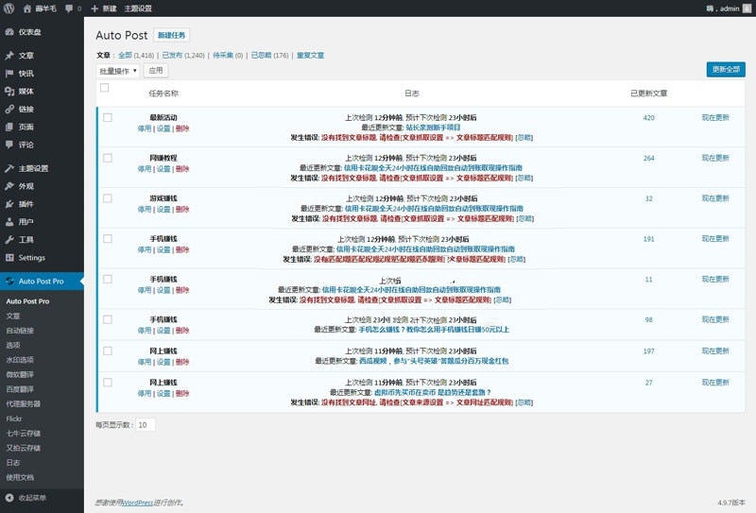Open the 新建 menu in the admin bar

[x=104, y=8]
